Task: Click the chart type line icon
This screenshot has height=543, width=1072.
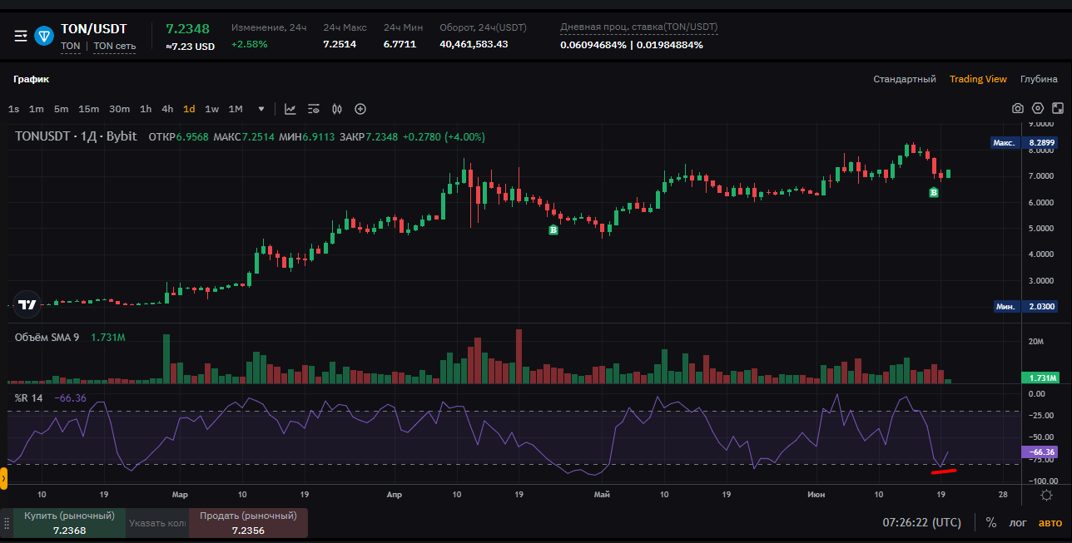Action: coord(290,109)
